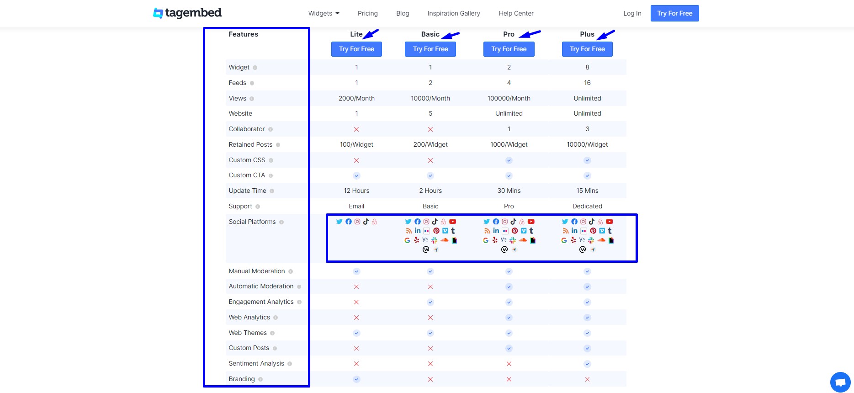Viewport: 854px width, 393px height.
Task: Open the live chat bubble
Action: pyautogui.click(x=840, y=382)
